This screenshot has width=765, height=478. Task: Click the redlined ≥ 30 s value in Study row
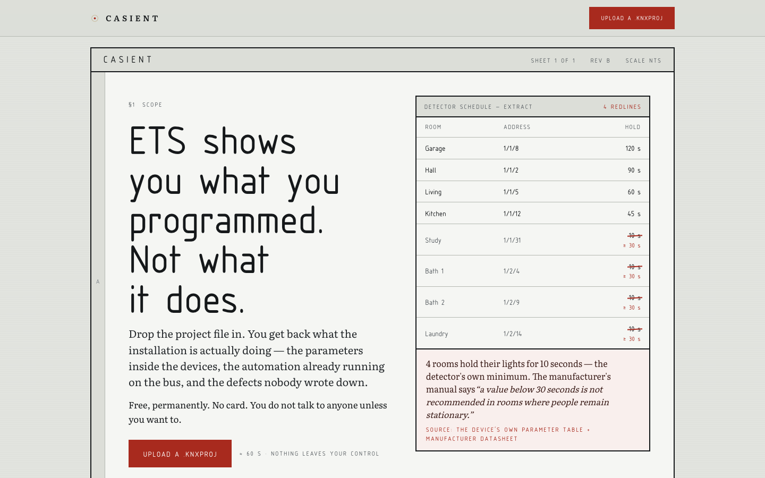pos(632,245)
